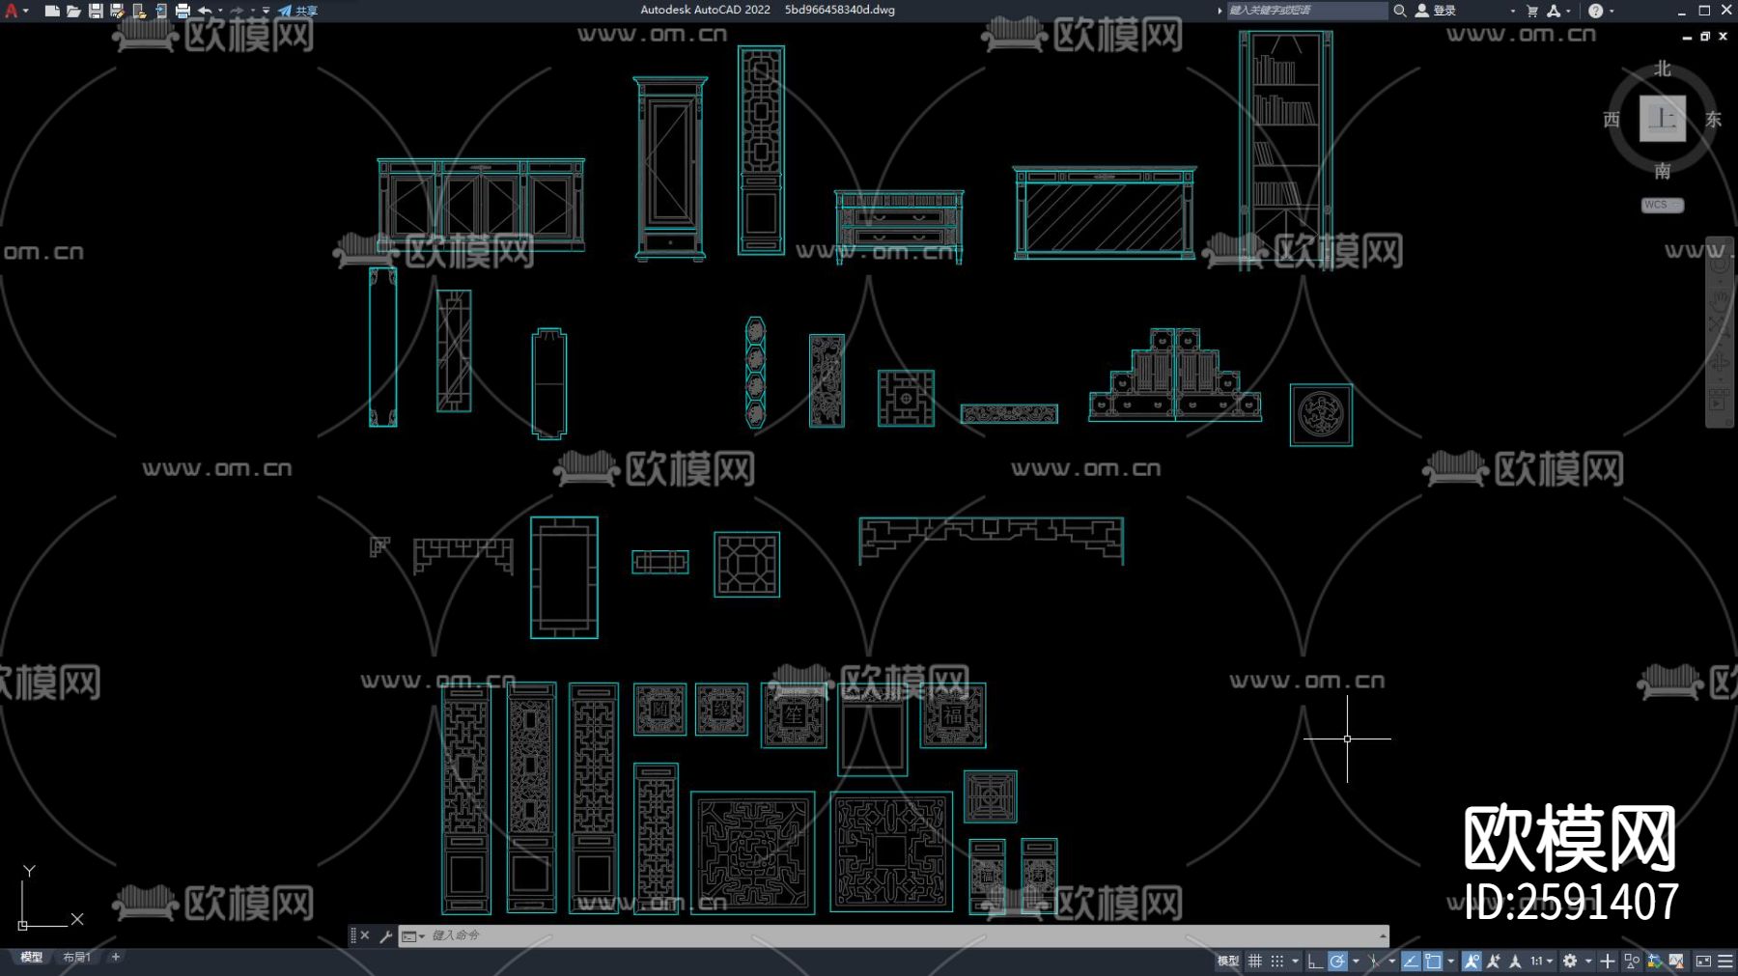Redo the last undone action

[x=237, y=11]
